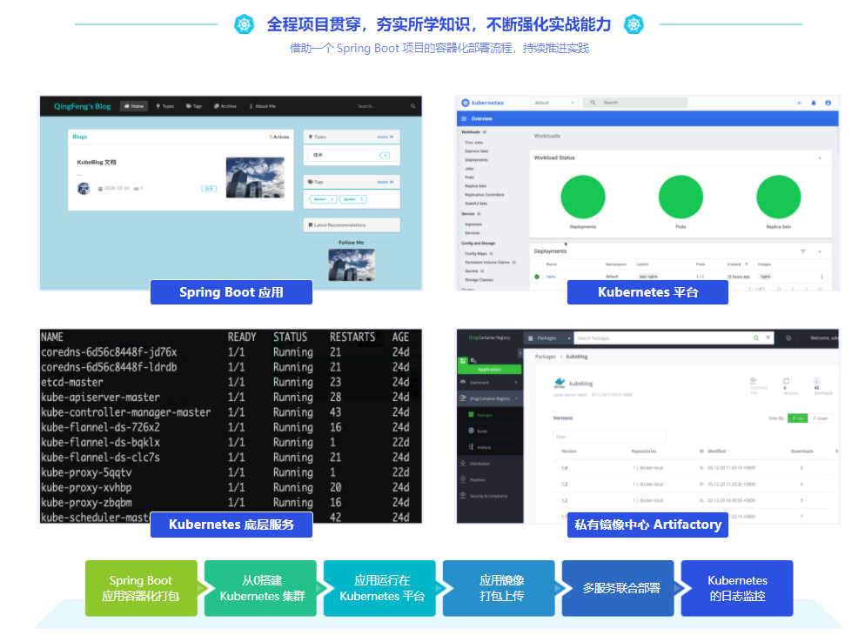Collapse the Workload Status panel

tap(818, 158)
